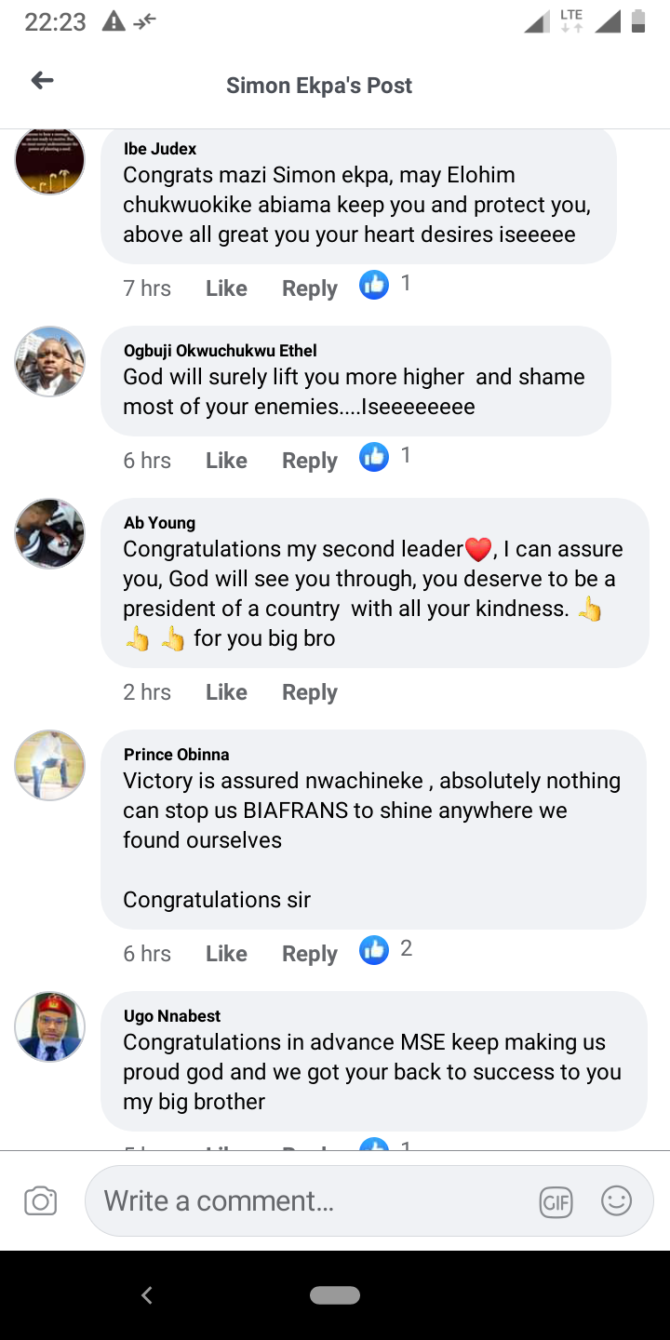Screen dimensions: 670x1340
Task: View Ibe Judex's profile picture
Action: click(50, 160)
